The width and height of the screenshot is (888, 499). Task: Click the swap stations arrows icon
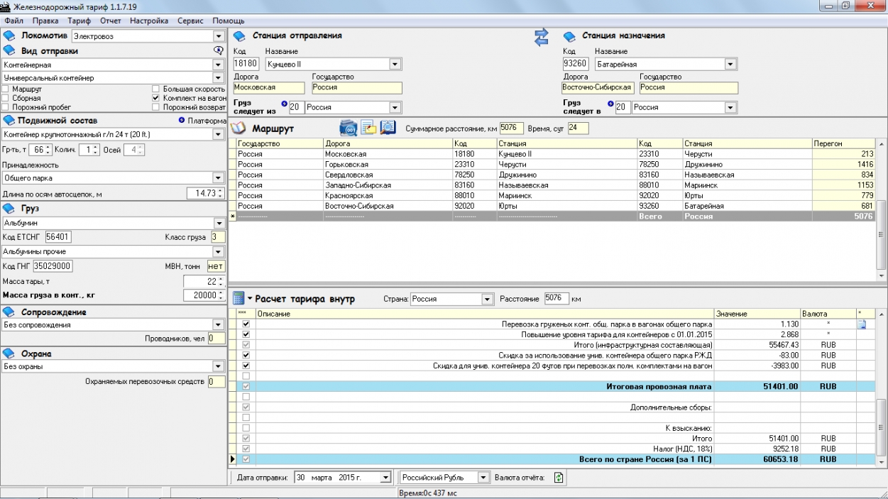[x=542, y=38]
